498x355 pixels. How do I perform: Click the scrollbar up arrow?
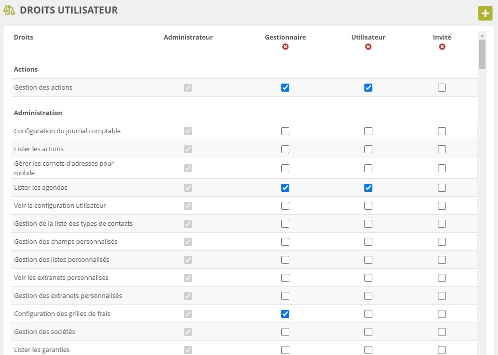[482, 36]
